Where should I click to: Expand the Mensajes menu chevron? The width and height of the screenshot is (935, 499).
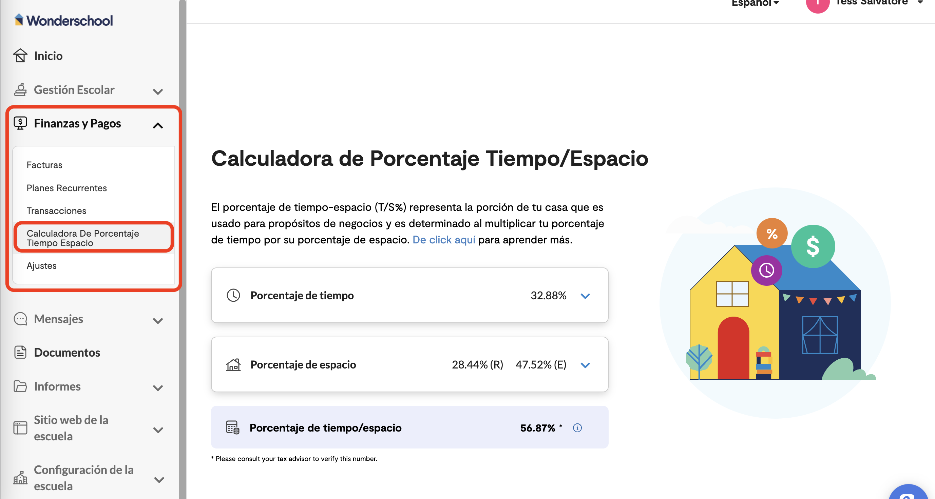[158, 321]
